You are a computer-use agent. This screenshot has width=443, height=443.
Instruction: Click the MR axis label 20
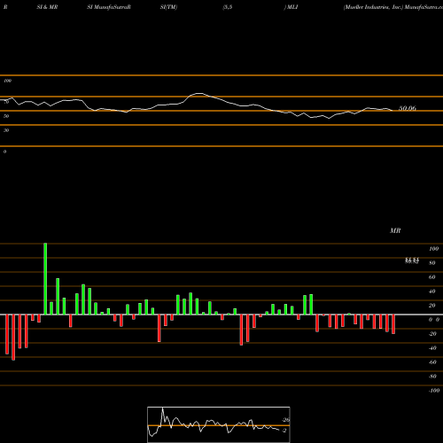432,306
